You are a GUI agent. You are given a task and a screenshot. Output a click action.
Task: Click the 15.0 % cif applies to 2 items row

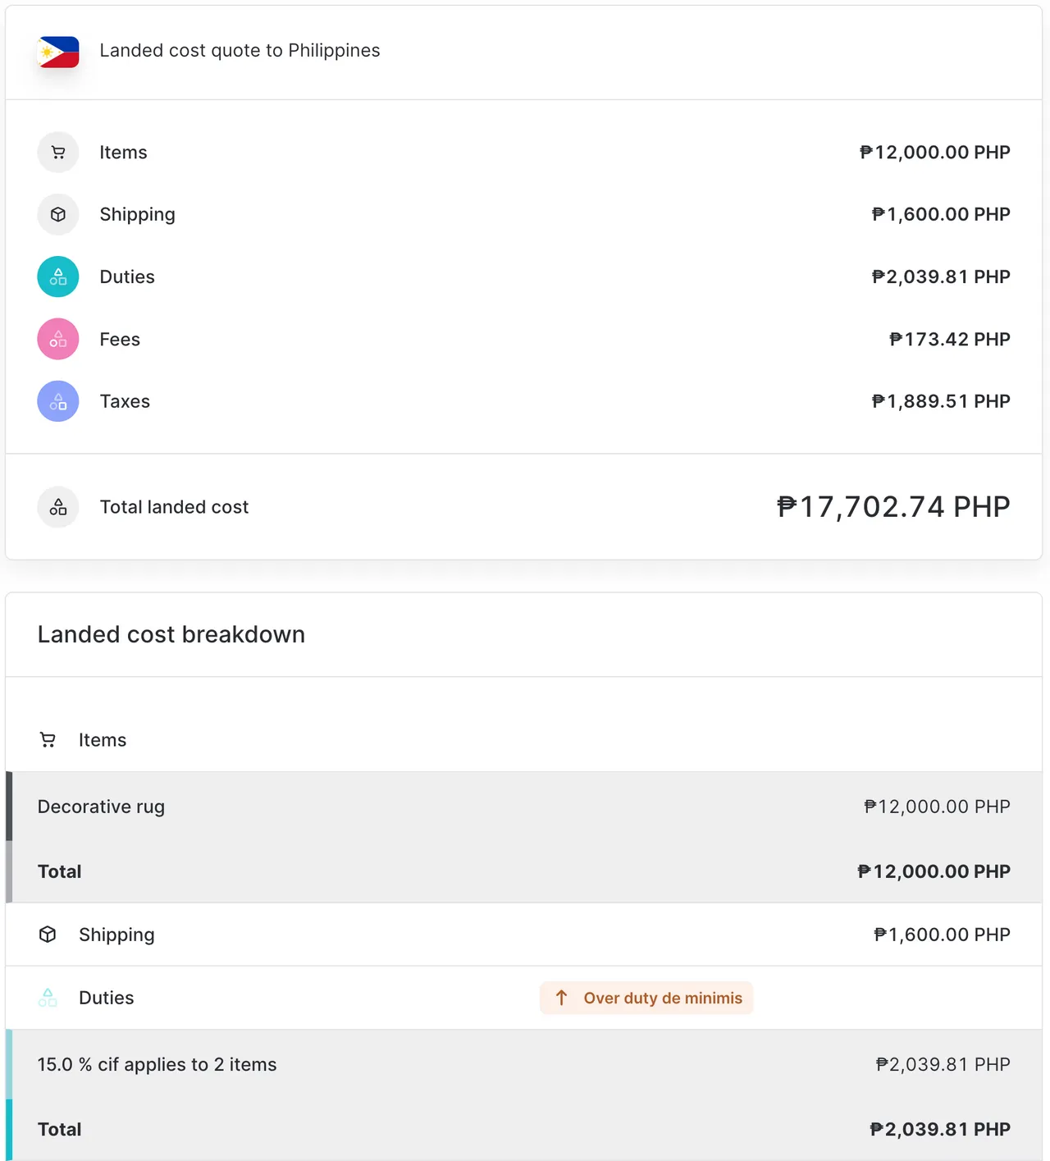point(523,1064)
